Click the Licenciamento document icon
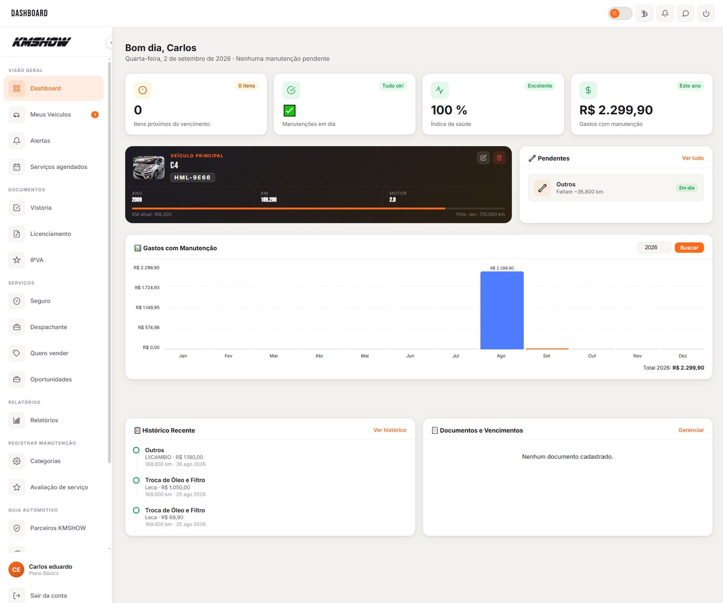Screen dimensions: 723x603 [x=17, y=234]
